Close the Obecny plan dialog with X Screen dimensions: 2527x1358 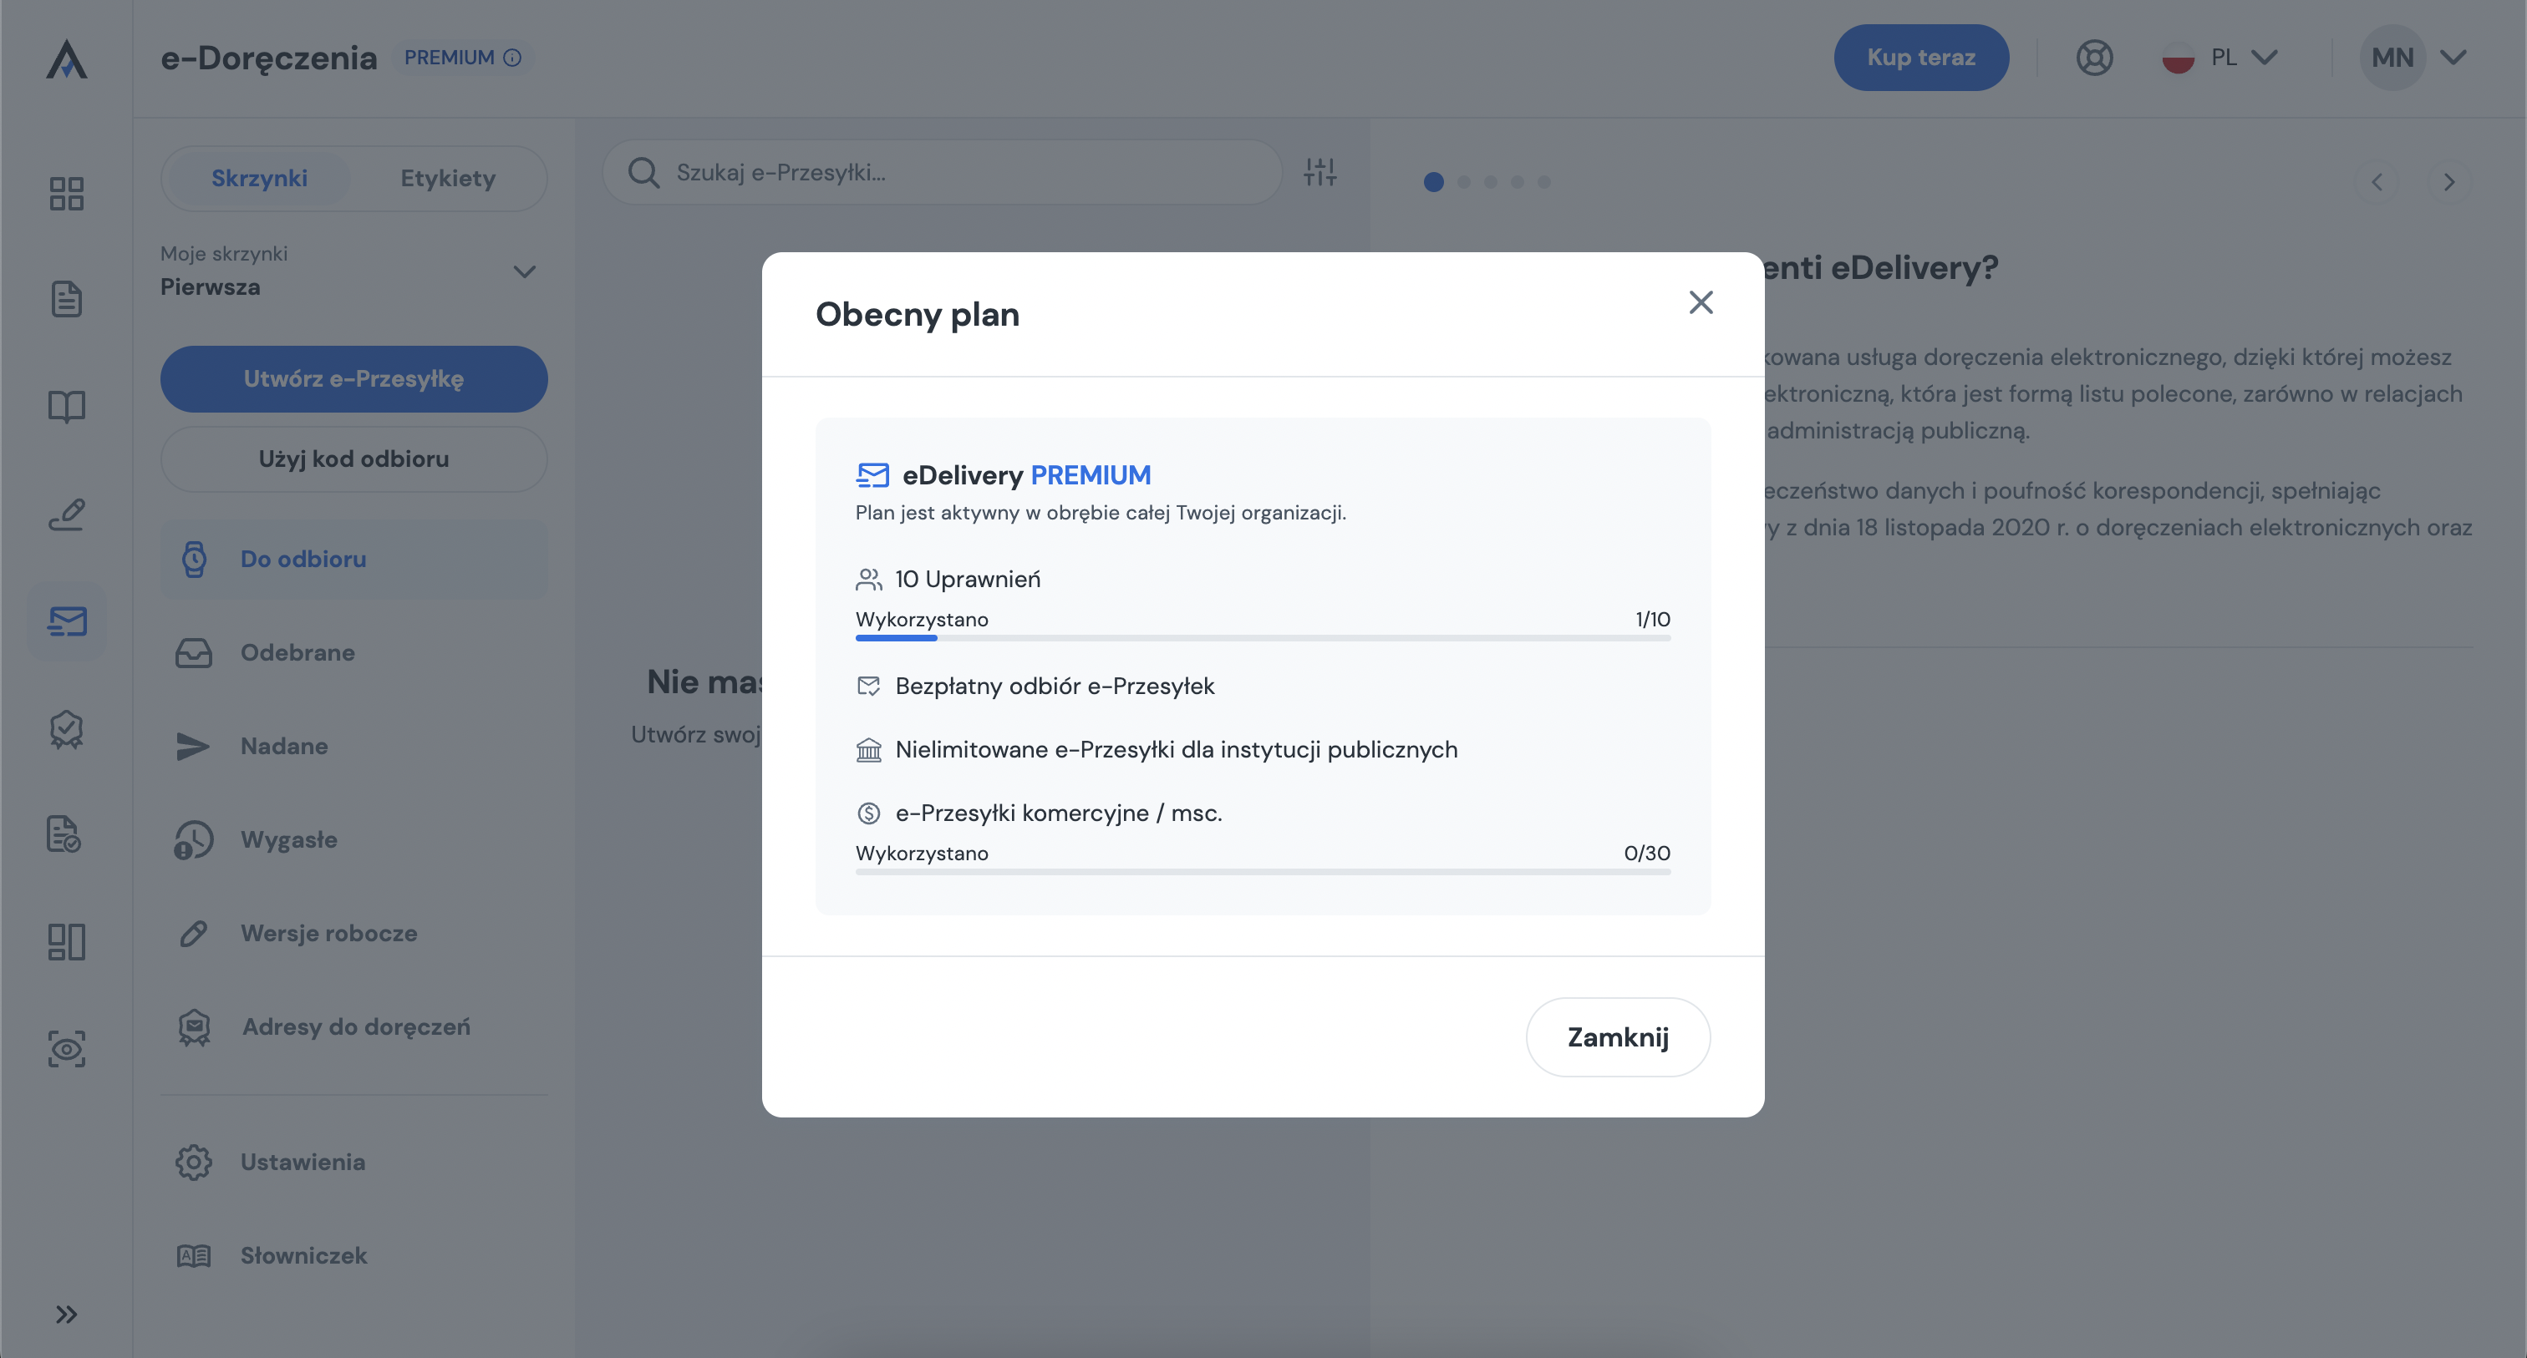coord(1700,302)
